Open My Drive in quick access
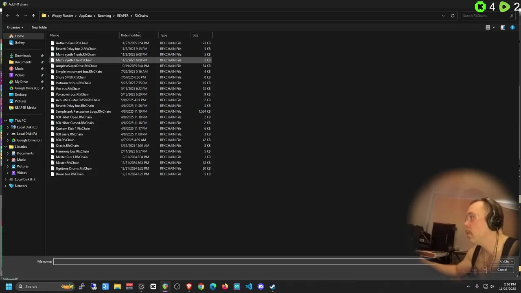The image size is (521, 293). coord(21,81)
